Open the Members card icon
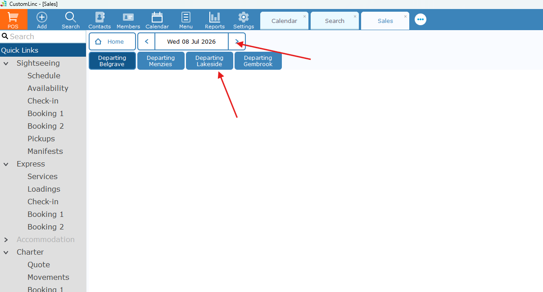543x292 pixels. pyautogui.click(x=128, y=18)
